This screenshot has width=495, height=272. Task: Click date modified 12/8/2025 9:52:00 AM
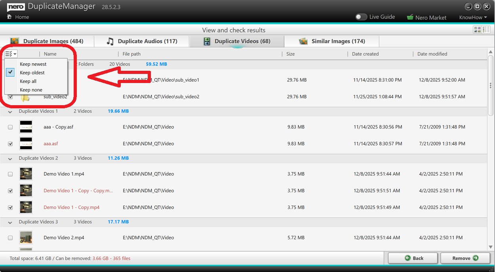(x=442, y=80)
